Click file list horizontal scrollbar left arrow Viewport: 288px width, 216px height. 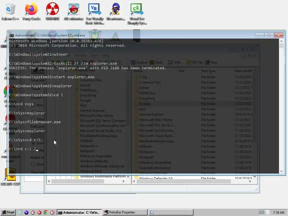134,181
